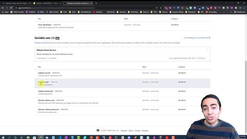Open the Security footer link
This screenshot has height=139, width=247.
[x=145, y=131]
